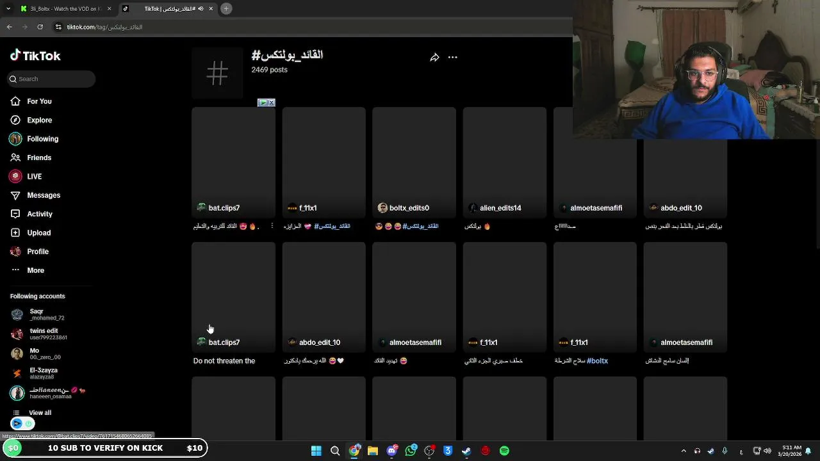
Task: Open the For You feed
Action: point(31,101)
